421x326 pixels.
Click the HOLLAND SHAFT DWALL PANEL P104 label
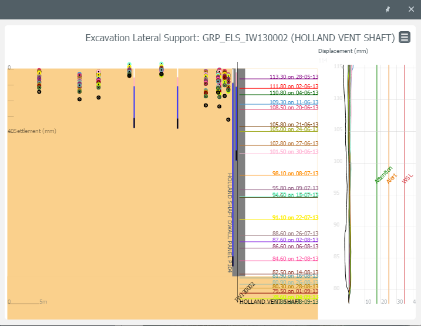(230, 222)
